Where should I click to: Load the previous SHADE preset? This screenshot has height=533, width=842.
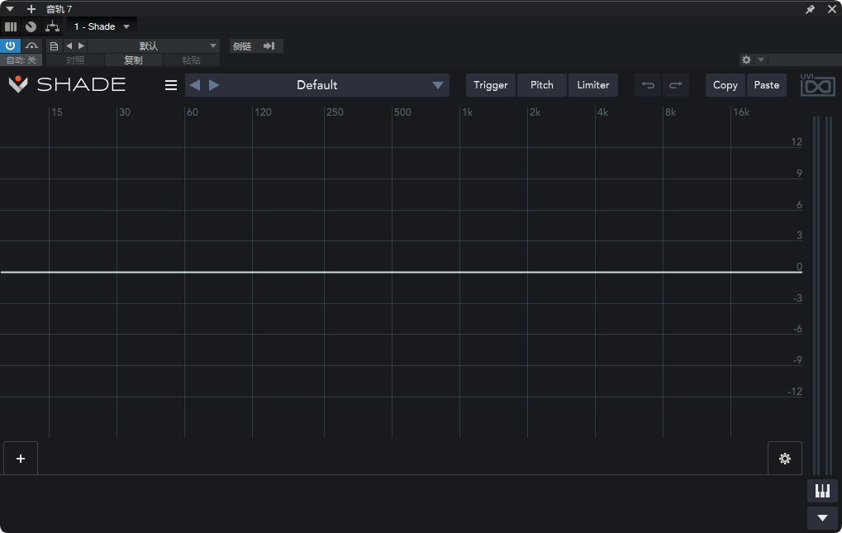[x=195, y=85]
